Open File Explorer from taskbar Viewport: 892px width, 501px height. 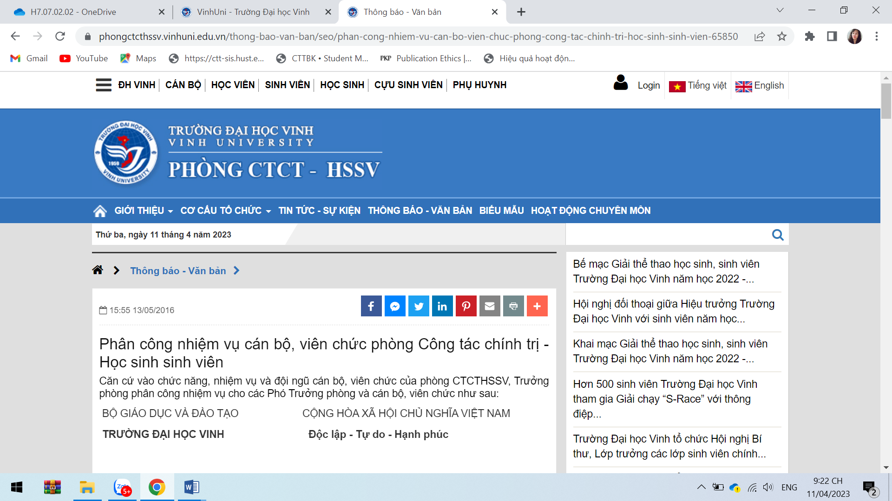point(87,487)
